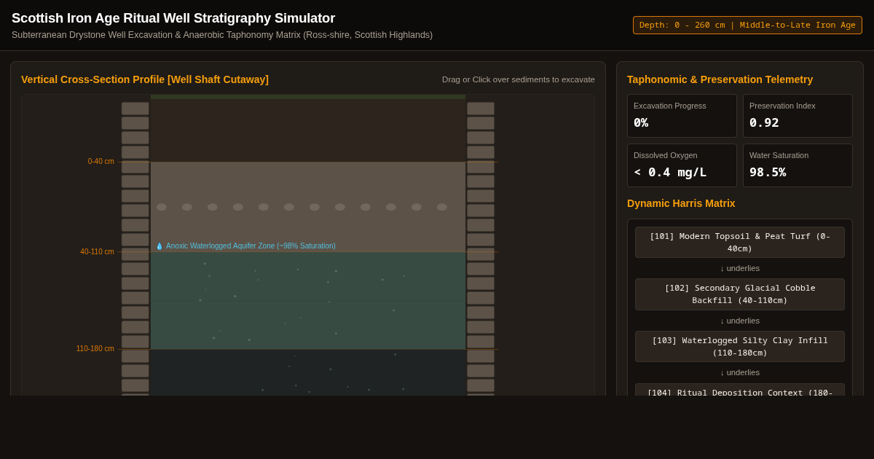Click the 'Drag or Click over sediments' hint

pos(519,79)
